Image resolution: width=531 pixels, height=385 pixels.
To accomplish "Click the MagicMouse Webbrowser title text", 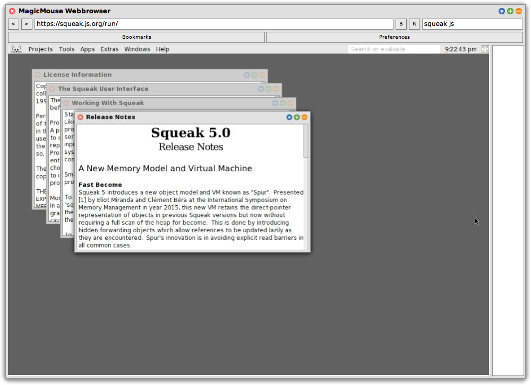I will pyautogui.click(x=64, y=11).
